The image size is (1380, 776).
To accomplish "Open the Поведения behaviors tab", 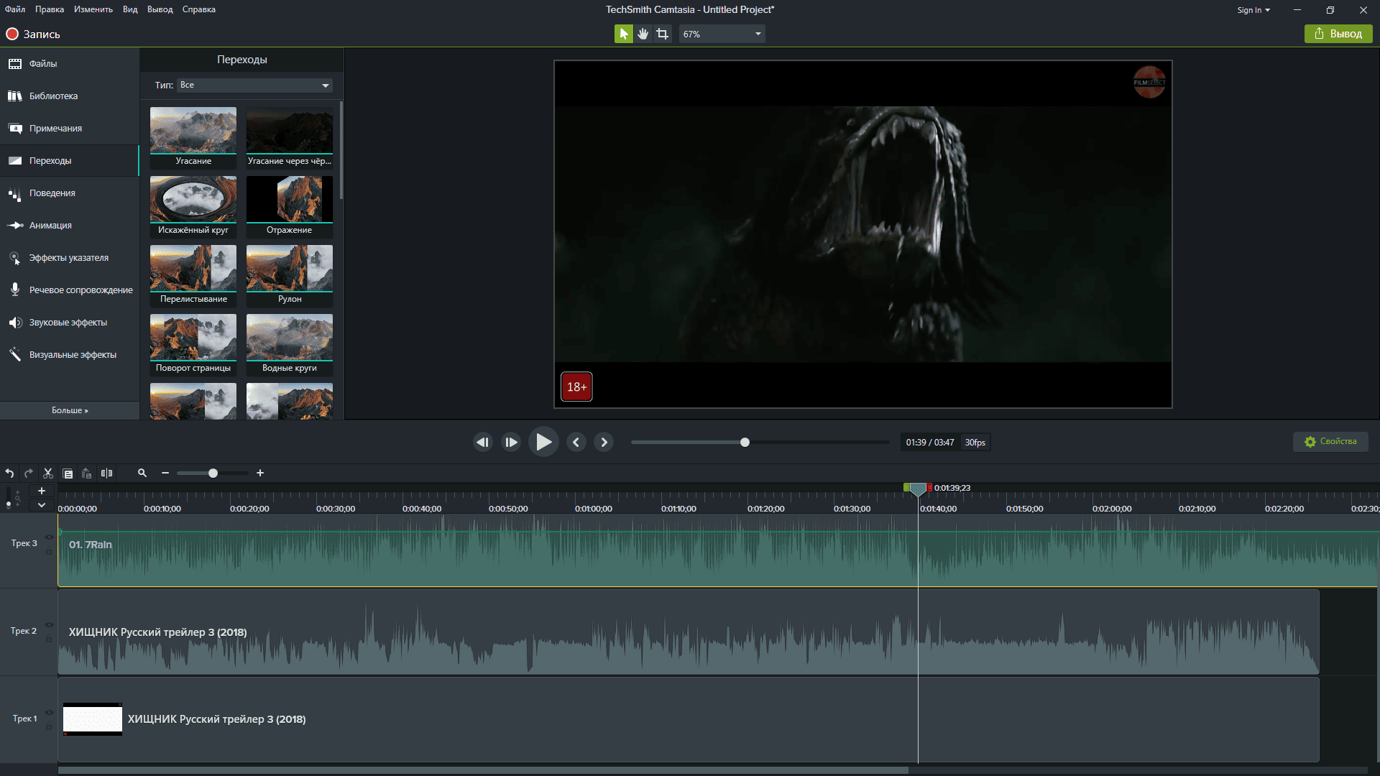I will click(x=70, y=193).
